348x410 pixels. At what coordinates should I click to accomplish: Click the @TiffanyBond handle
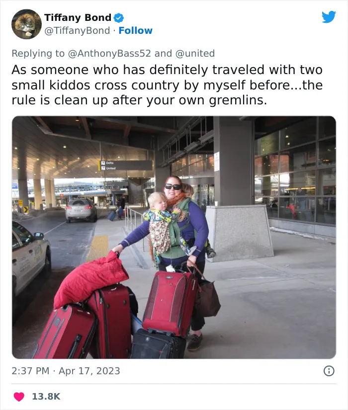[x=77, y=31]
